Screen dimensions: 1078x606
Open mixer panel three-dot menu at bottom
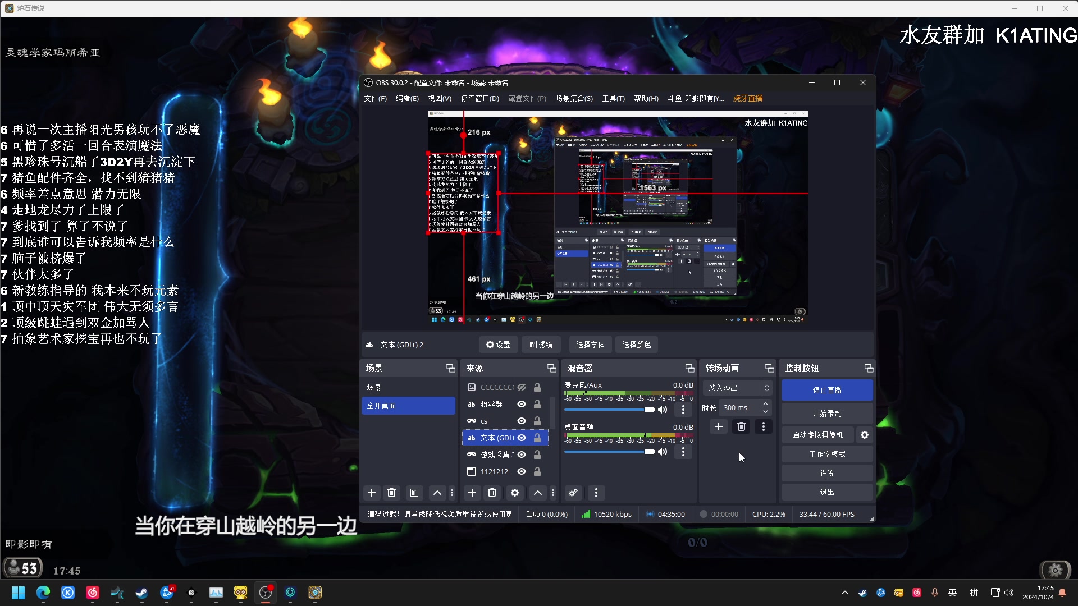(x=596, y=493)
